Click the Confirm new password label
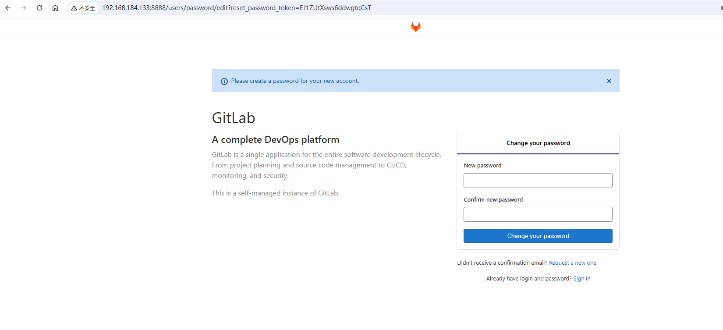 point(493,200)
